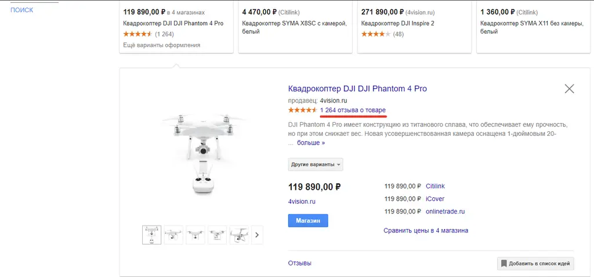
Task: Click the bookmark 'Добавить в список идей' button
Action: coord(535,264)
